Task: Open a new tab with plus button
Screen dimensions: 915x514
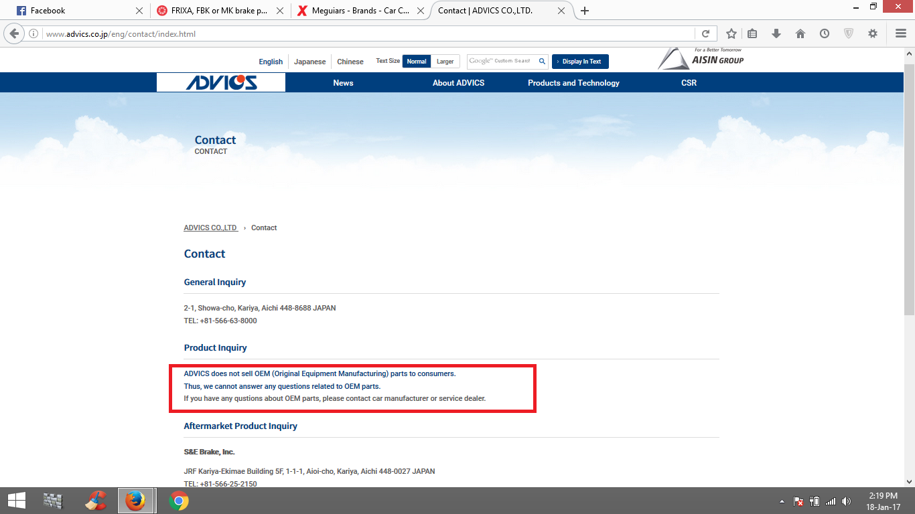Action: 585,11
